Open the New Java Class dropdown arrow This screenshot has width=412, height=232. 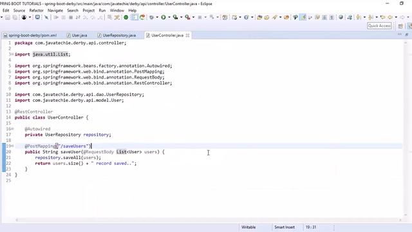point(252,17)
